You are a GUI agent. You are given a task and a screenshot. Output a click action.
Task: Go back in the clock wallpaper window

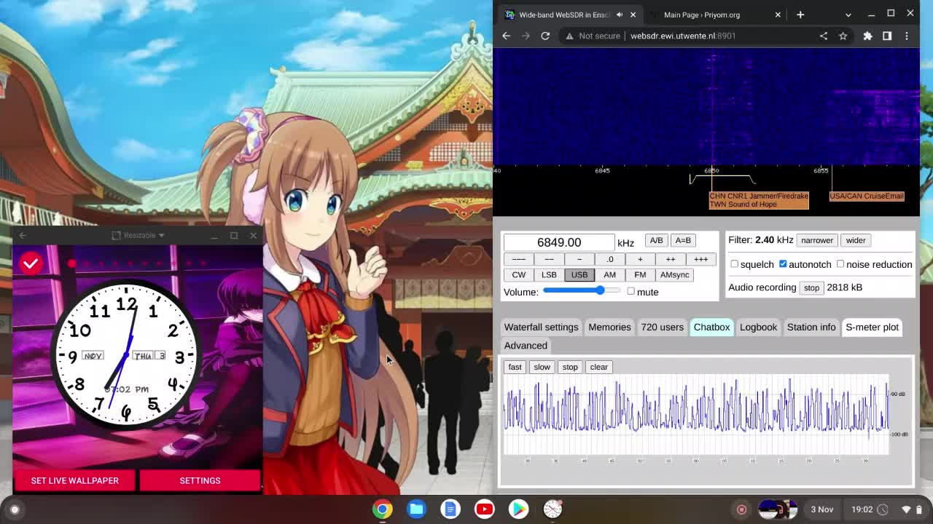pyautogui.click(x=23, y=235)
